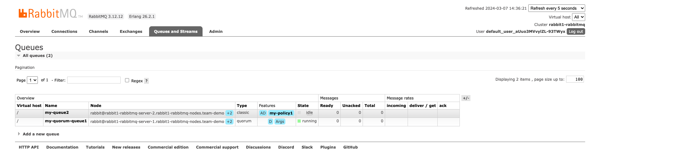
Task: Click the Log out button
Action: coord(575,32)
